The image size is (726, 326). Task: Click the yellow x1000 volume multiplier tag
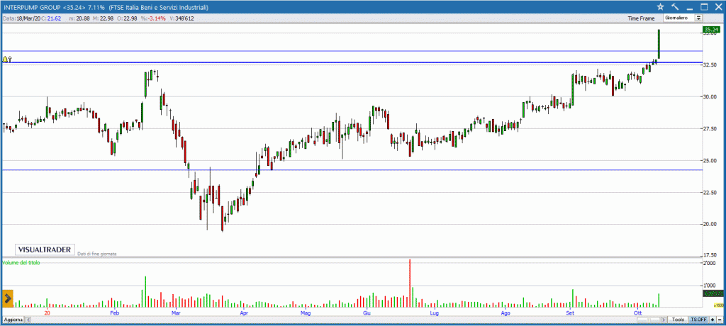[x=719, y=305]
